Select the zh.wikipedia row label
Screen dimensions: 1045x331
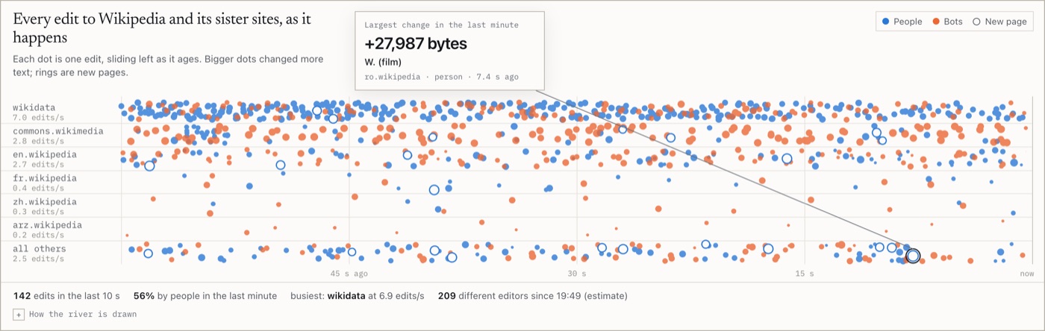click(45, 201)
